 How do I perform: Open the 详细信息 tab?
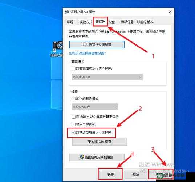(127, 22)
